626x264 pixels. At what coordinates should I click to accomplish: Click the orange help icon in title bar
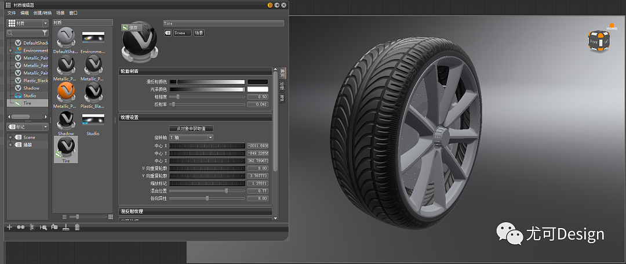270,5
